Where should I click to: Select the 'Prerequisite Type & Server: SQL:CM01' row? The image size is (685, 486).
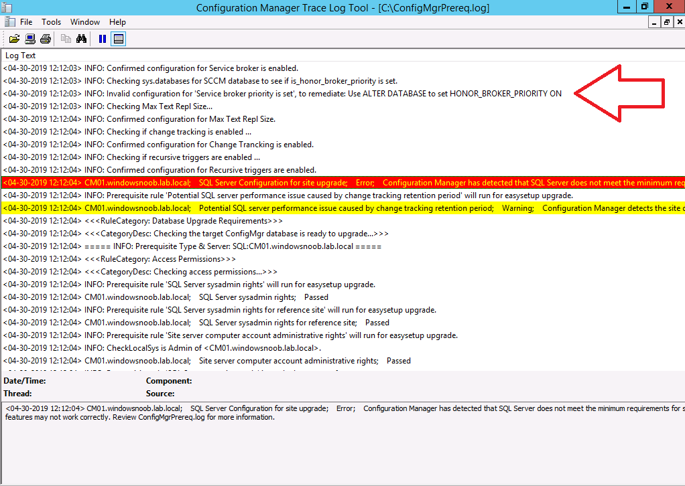343,246
